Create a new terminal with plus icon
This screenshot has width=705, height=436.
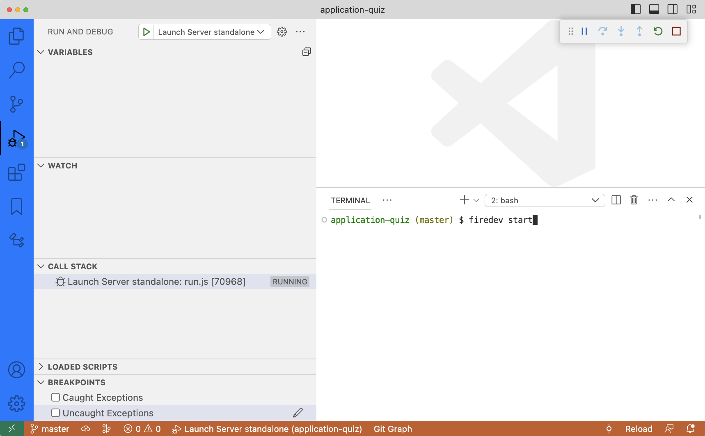click(464, 200)
